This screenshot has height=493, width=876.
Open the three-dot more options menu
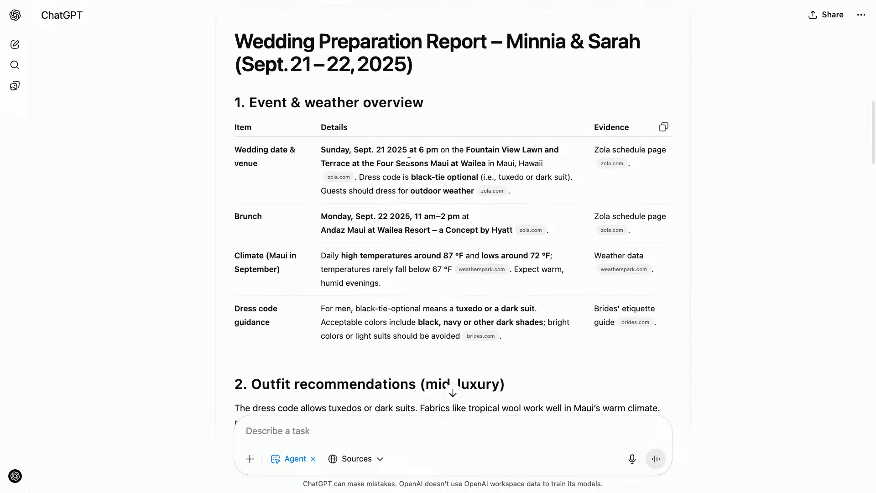861,15
